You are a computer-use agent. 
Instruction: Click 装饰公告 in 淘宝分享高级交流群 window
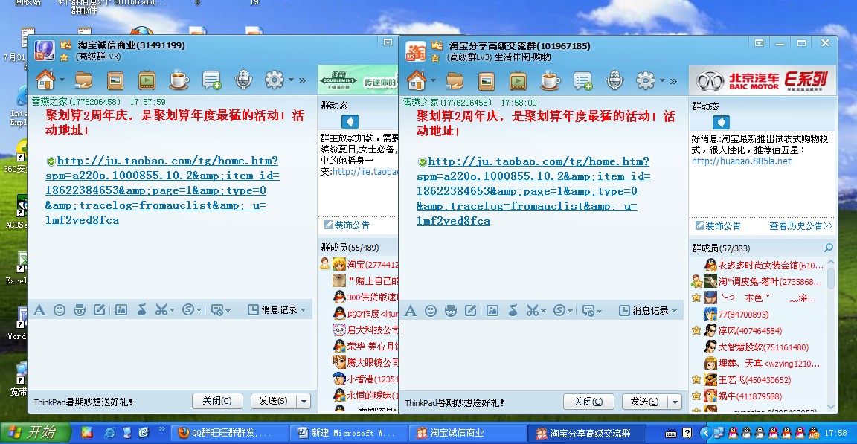[x=718, y=225]
